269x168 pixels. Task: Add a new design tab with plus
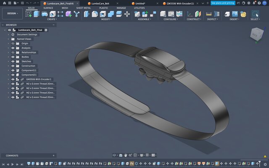click(x=208, y=3)
